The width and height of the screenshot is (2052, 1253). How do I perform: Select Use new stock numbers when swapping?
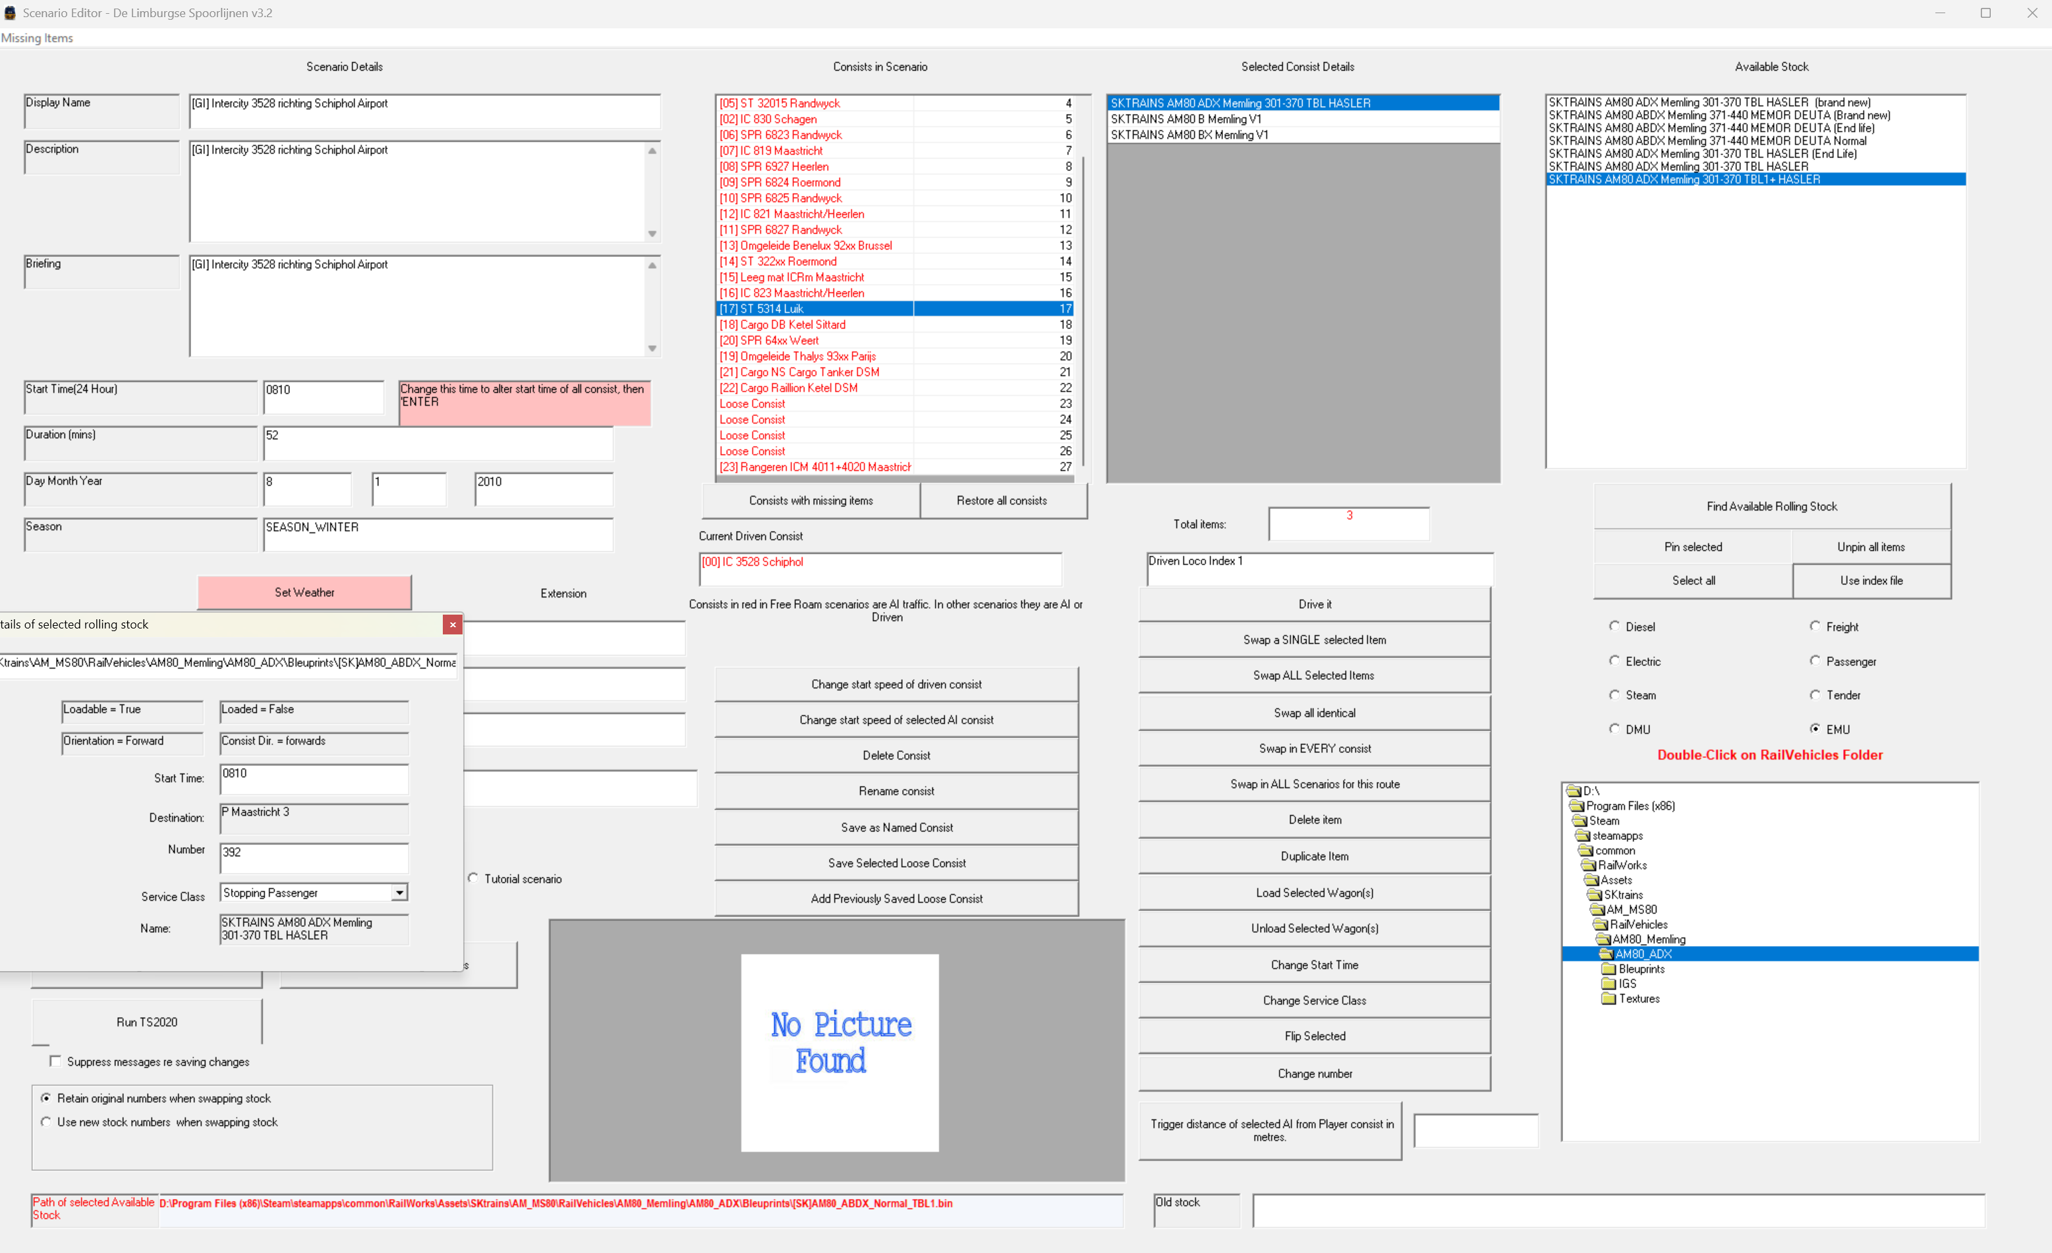click(x=46, y=1123)
